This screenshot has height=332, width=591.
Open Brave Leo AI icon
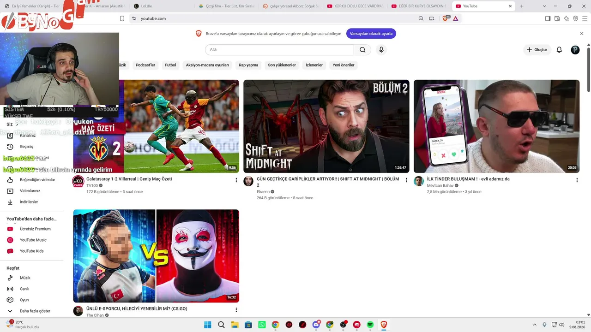566,18
